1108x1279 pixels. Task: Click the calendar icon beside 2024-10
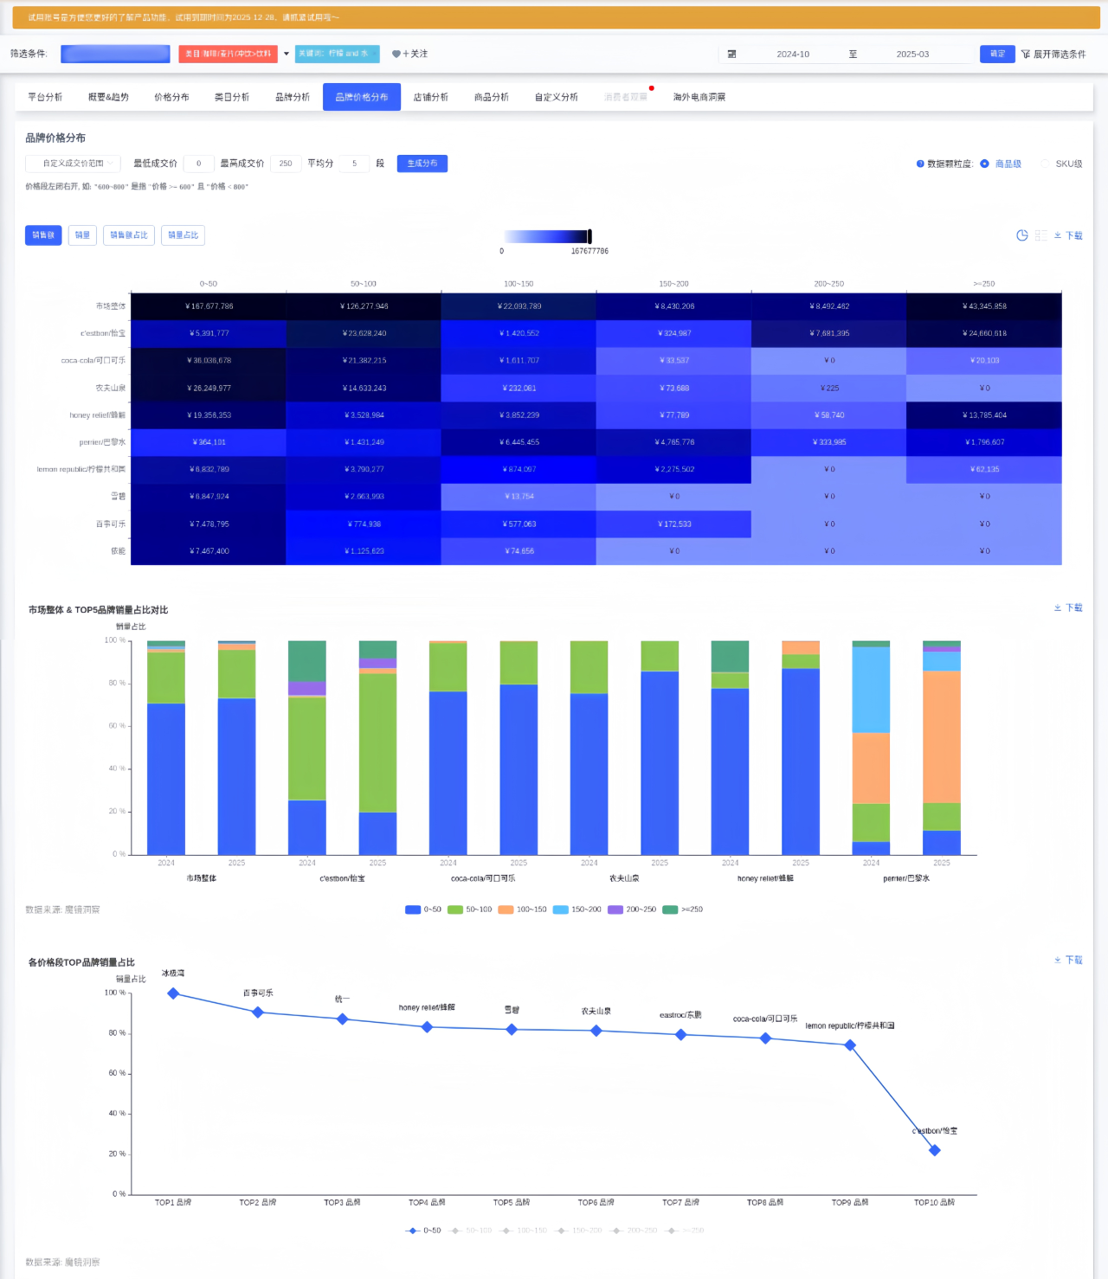[x=731, y=54]
